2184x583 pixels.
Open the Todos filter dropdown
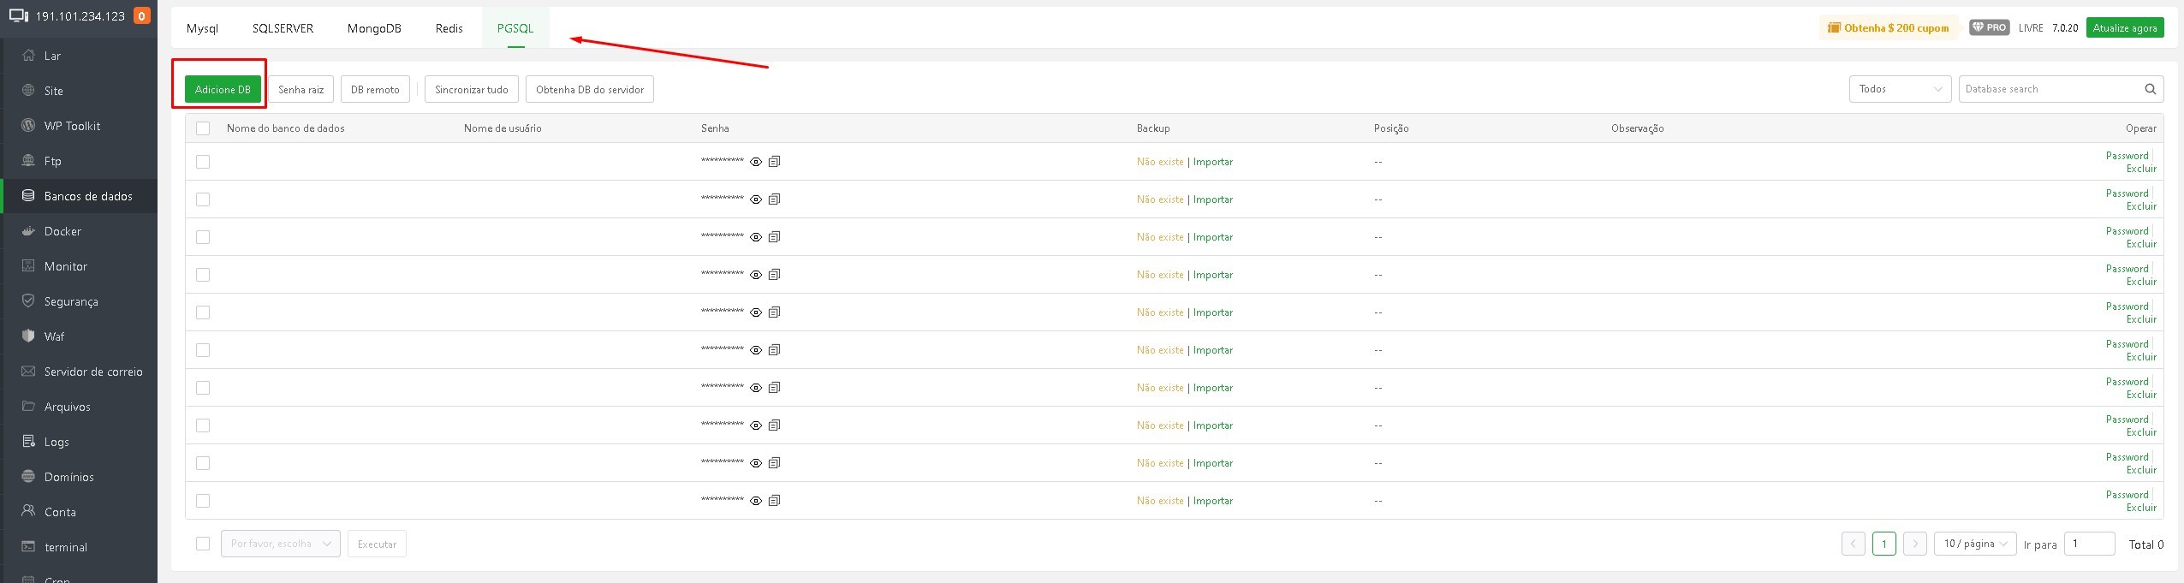(1900, 89)
